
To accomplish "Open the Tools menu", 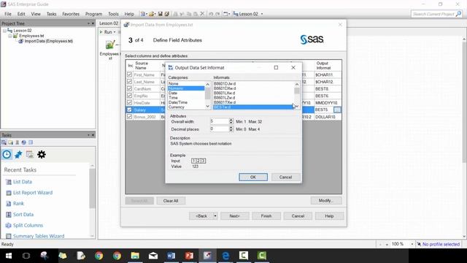I will 113,14.
